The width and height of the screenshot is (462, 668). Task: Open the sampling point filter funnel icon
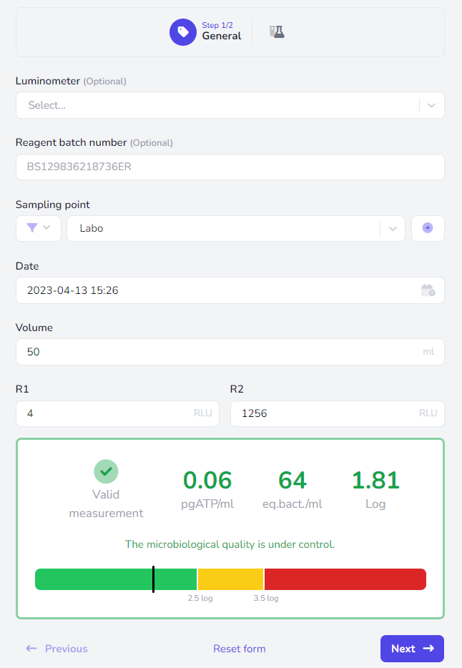click(32, 228)
